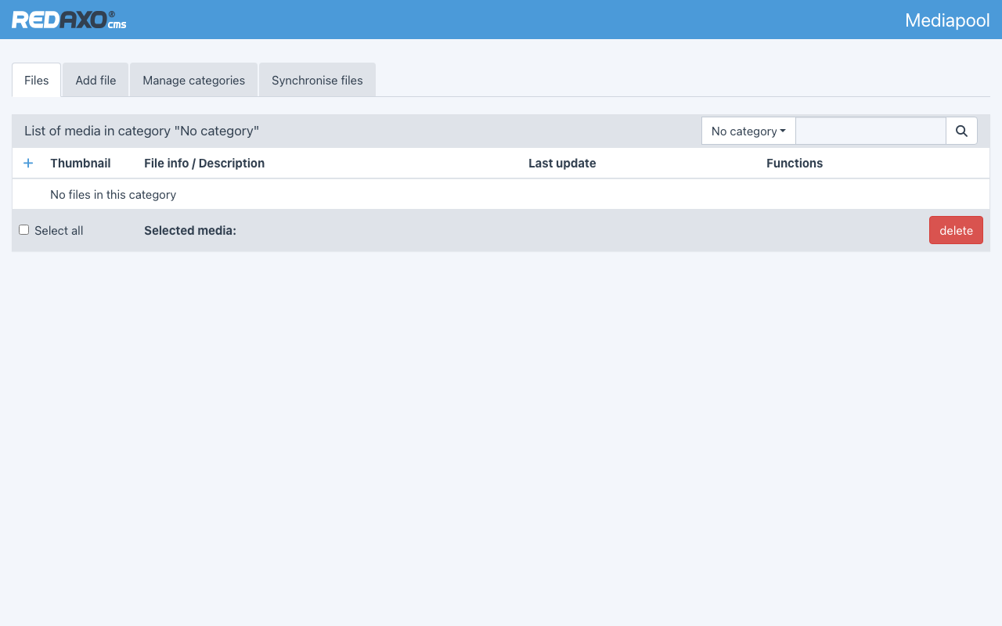The image size is (1002, 626).
Task: Switch to the Files tab
Action: (37, 80)
